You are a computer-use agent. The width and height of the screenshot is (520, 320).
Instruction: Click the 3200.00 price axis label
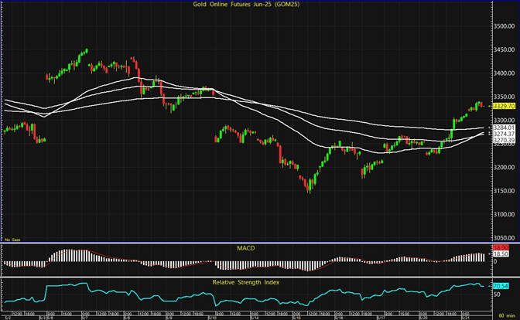[503, 168]
